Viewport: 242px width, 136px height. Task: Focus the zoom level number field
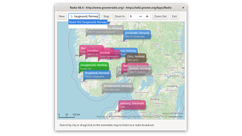pos(133,16)
